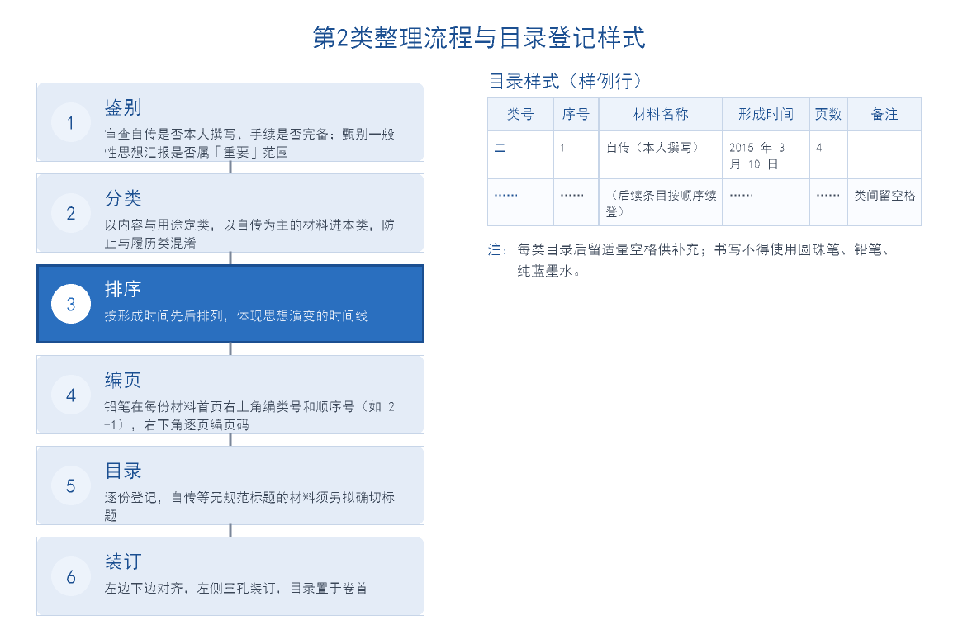Select step 1 card titled 鉴别
958x644 pixels.
230,122
